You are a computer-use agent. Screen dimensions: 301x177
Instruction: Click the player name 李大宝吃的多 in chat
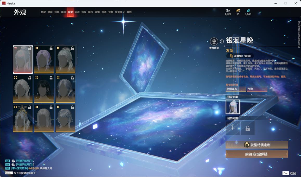point(20,168)
